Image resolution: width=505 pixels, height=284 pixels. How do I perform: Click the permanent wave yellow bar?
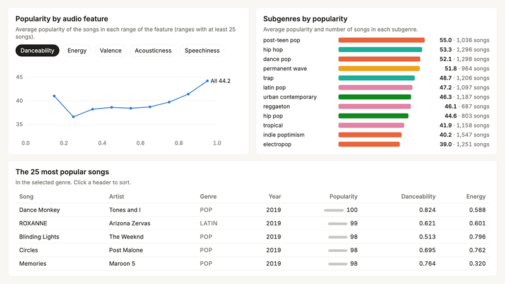pos(379,69)
